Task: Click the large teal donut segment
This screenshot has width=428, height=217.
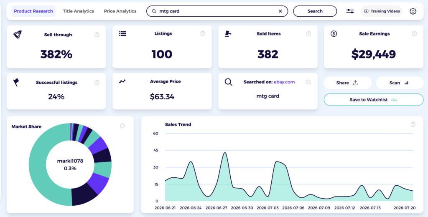Action: [38, 165]
